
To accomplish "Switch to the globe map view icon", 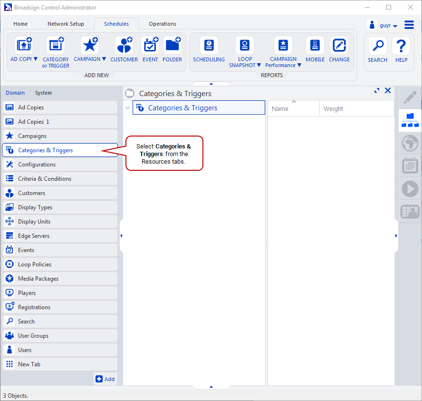I will (410, 143).
